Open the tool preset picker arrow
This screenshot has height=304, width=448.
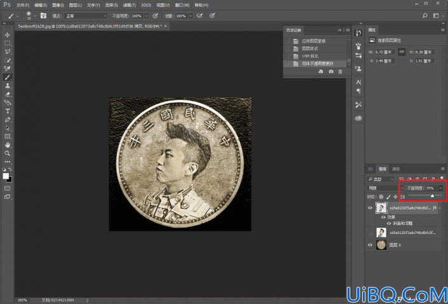pyautogui.click(x=17, y=17)
